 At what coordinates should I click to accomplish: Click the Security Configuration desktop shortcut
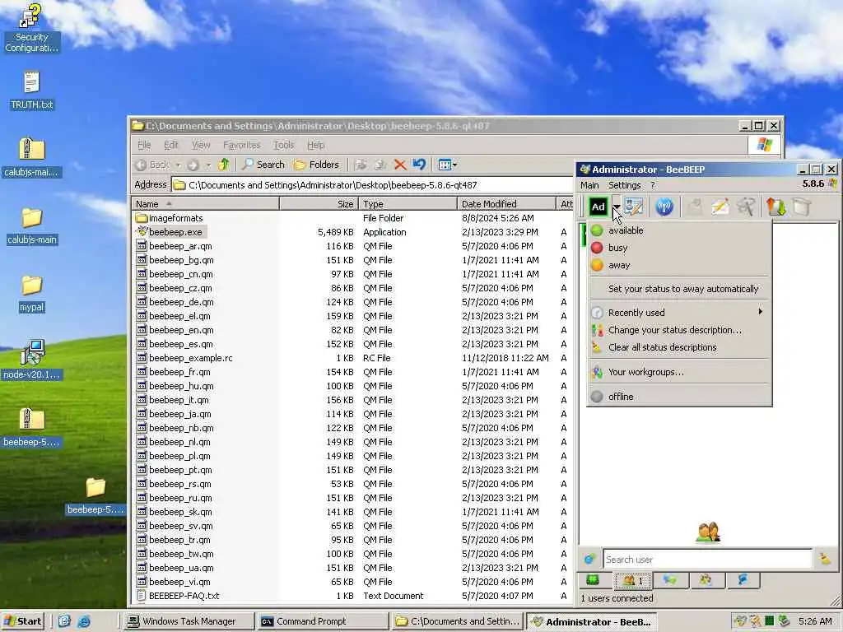[32, 29]
